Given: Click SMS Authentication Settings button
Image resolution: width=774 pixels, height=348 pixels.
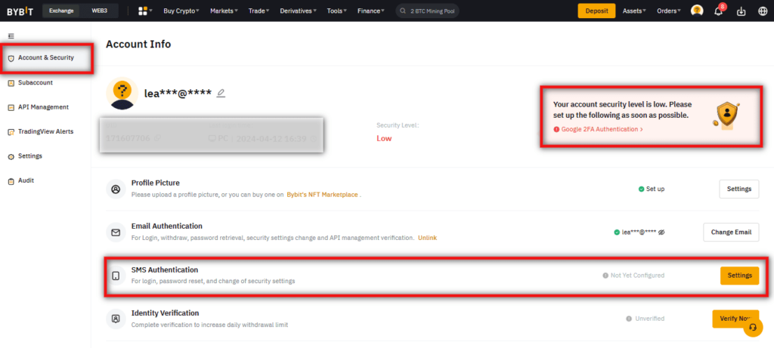Looking at the screenshot, I should [739, 276].
